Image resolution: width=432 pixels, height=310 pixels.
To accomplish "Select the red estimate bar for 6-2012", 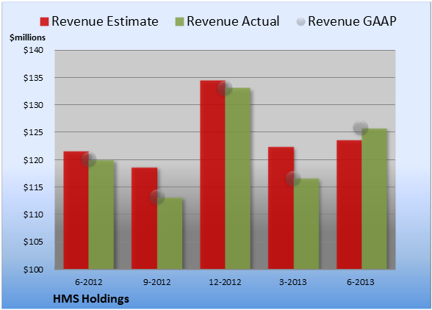I will pos(76,210).
